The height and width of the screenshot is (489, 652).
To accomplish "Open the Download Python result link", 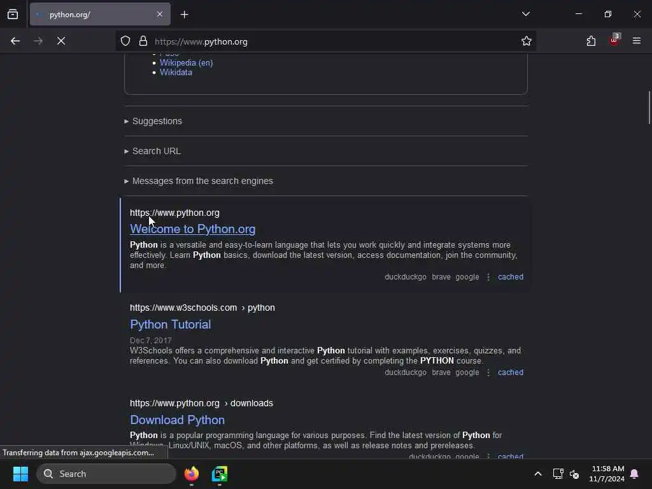I will (x=177, y=420).
